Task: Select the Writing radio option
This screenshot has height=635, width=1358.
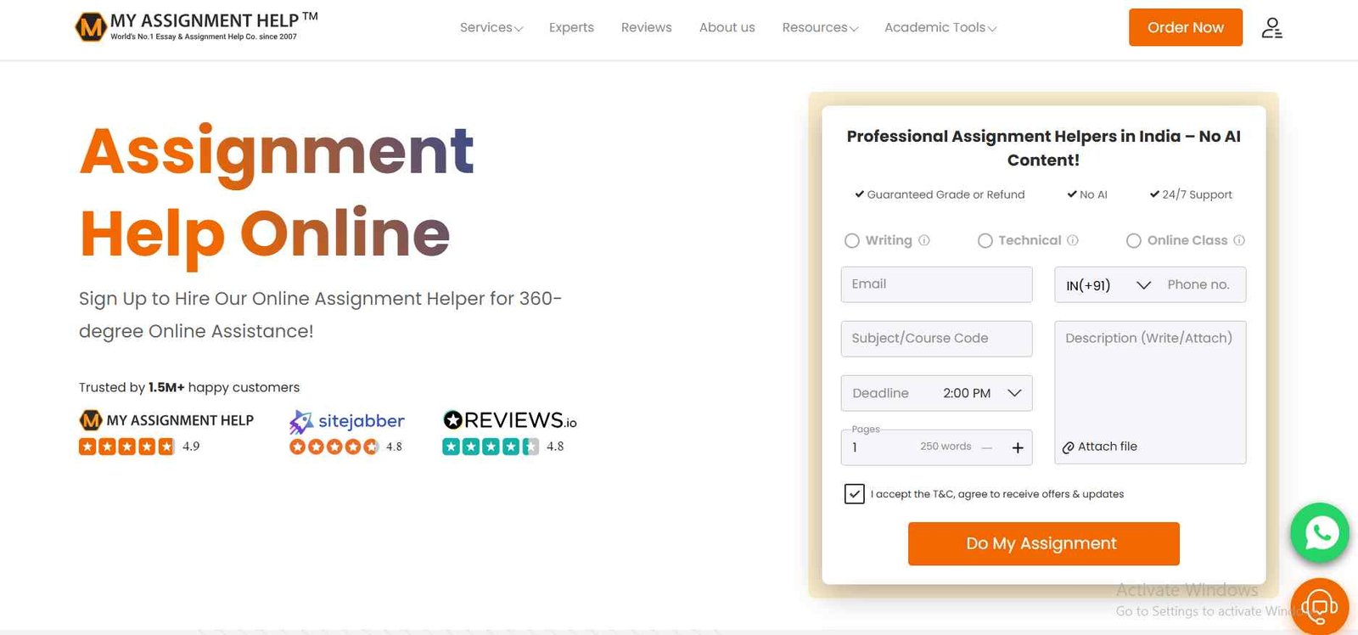Action: point(852,241)
